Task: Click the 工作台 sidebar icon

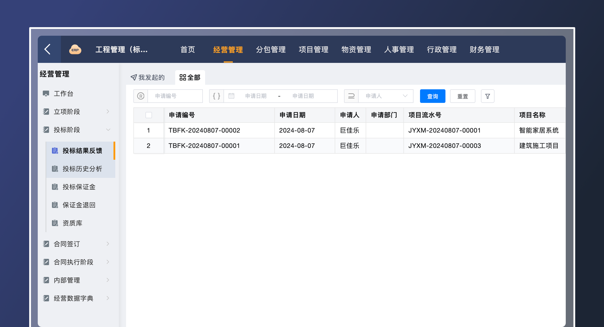Action: point(46,94)
